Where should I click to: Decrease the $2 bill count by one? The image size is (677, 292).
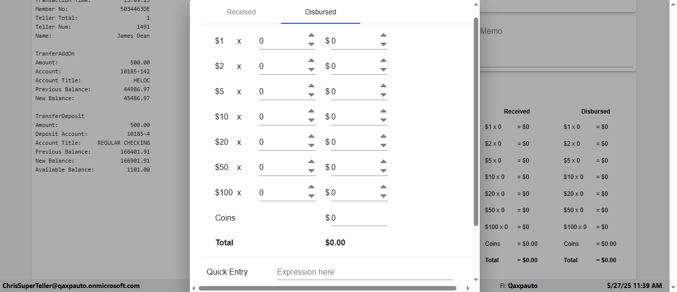(311, 70)
